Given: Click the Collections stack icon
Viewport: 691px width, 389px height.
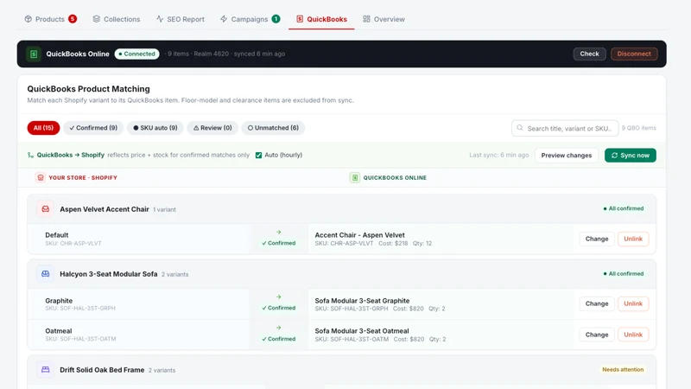Looking at the screenshot, I should click(x=97, y=19).
